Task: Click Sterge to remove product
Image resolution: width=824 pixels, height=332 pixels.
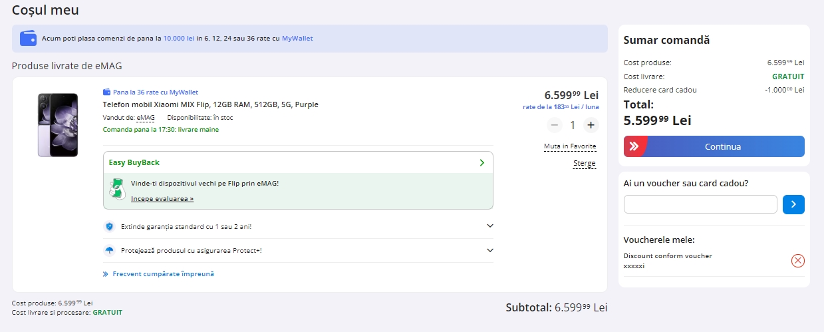Action: tap(585, 164)
